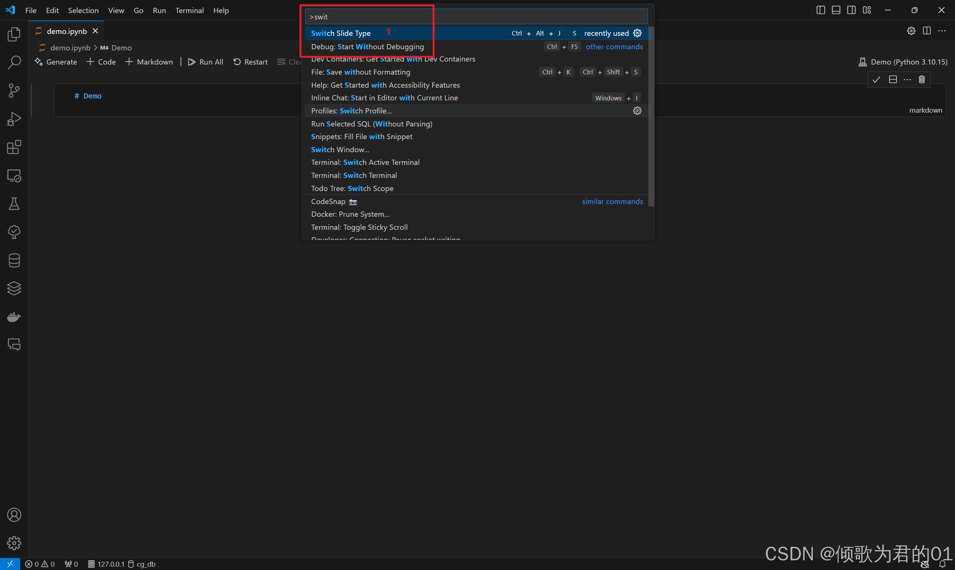Open the Source Control view
Image resolution: width=955 pixels, height=570 pixels.
[14, 91]
